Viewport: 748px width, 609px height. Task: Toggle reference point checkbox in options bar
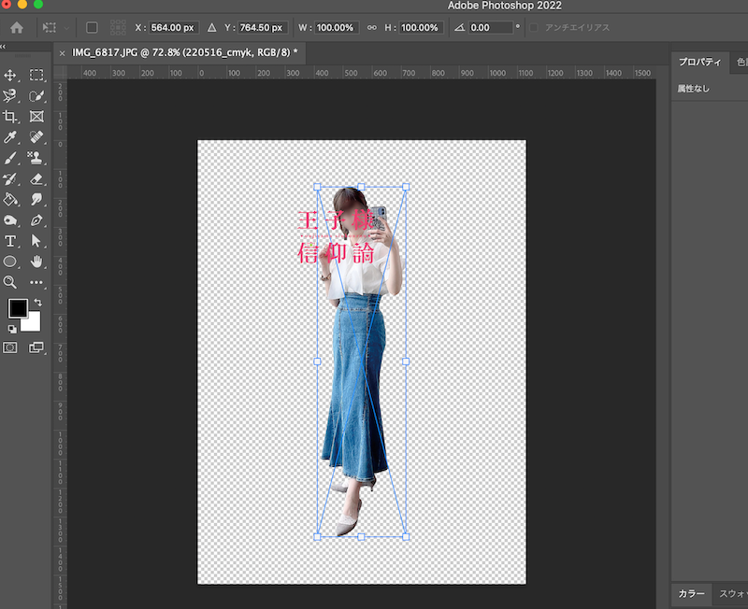point(92,28)
